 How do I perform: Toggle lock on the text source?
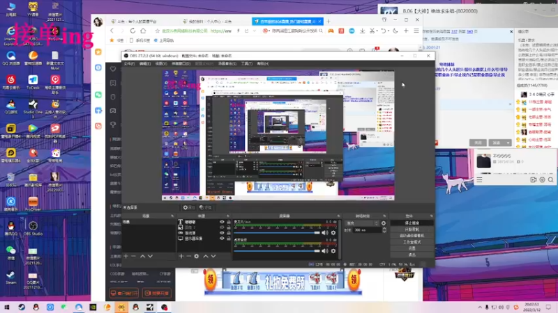(229, 222)
